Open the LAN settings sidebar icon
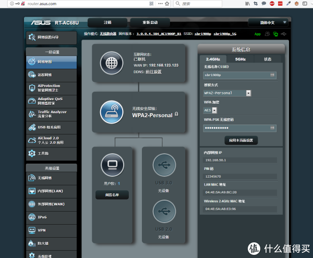This screenshot has height=258, width=313. [32, 191]
